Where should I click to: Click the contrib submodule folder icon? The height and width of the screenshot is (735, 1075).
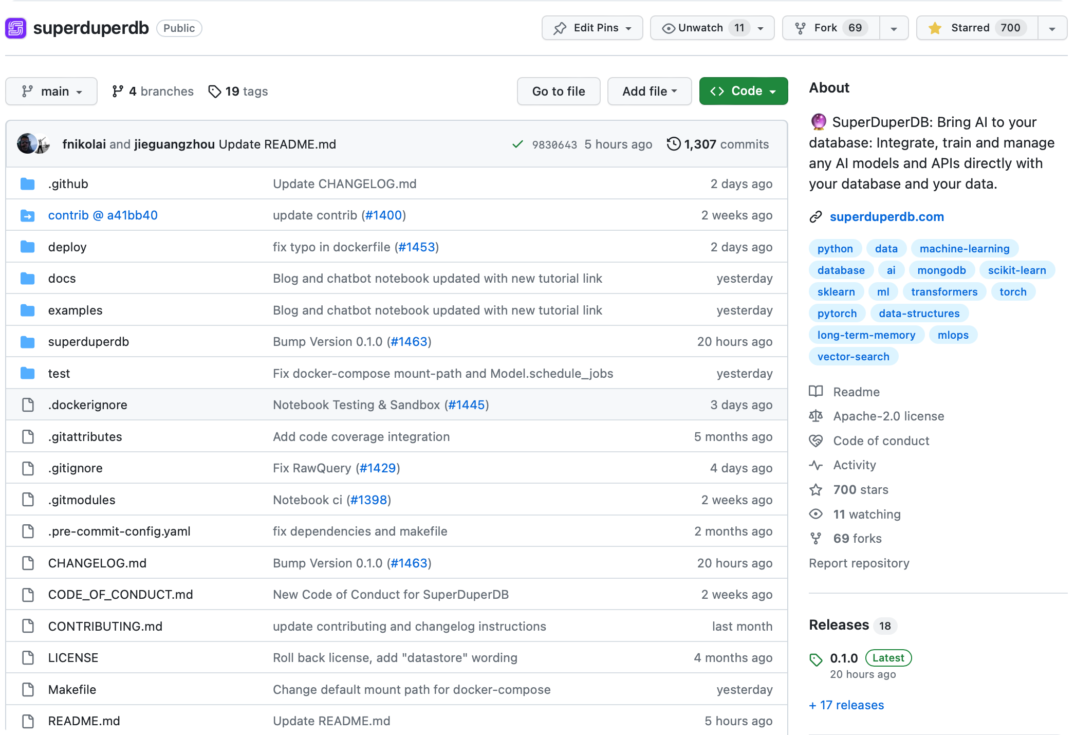click(x=28, y=215)
